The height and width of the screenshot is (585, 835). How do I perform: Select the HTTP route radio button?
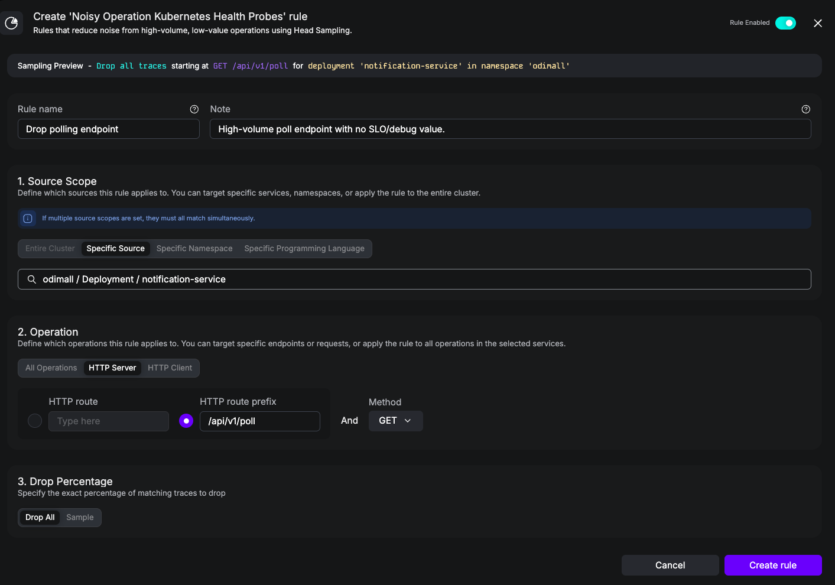[x=35, y=421]
